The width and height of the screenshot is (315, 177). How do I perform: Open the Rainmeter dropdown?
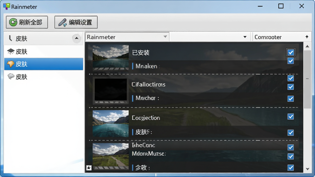pyautogui.click(x=127, y=37)
